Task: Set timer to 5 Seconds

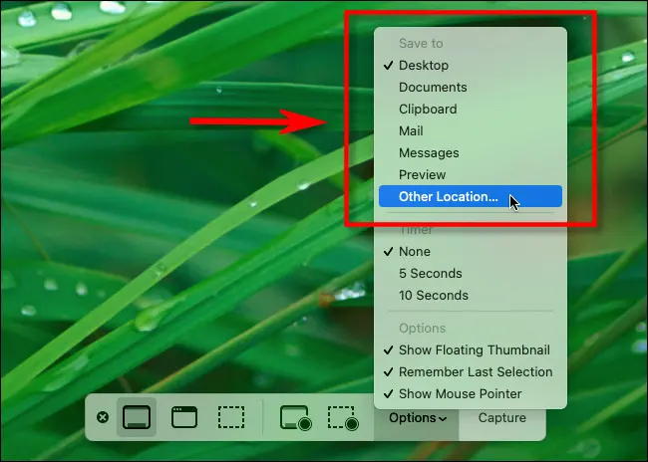Action: click(x=430, y=273)
